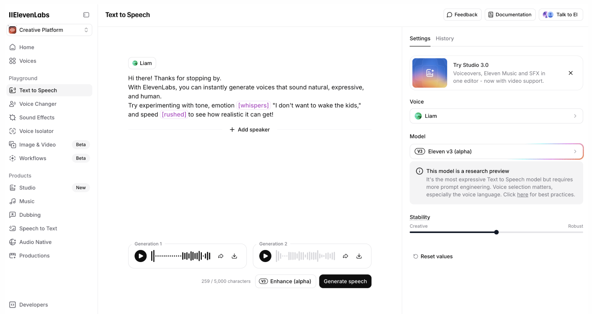This screenshot has height=314, width=592.
Task: Click into the script text editor
Action: pyautogui.click(x=250, y=96)
